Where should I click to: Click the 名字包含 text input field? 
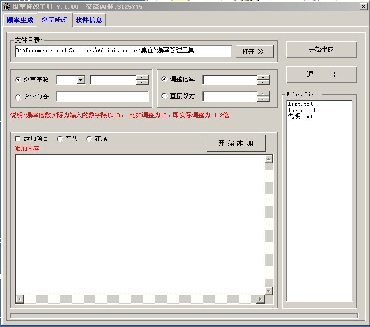(x=102, y=96)
